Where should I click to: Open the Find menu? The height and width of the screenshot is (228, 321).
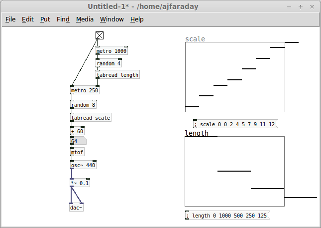pos(63,19)
